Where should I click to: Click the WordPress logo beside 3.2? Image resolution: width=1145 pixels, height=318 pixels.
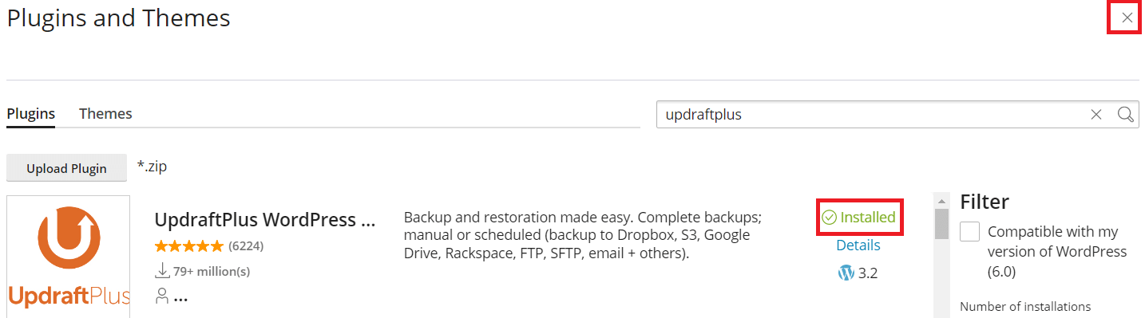tap(846, 273)
